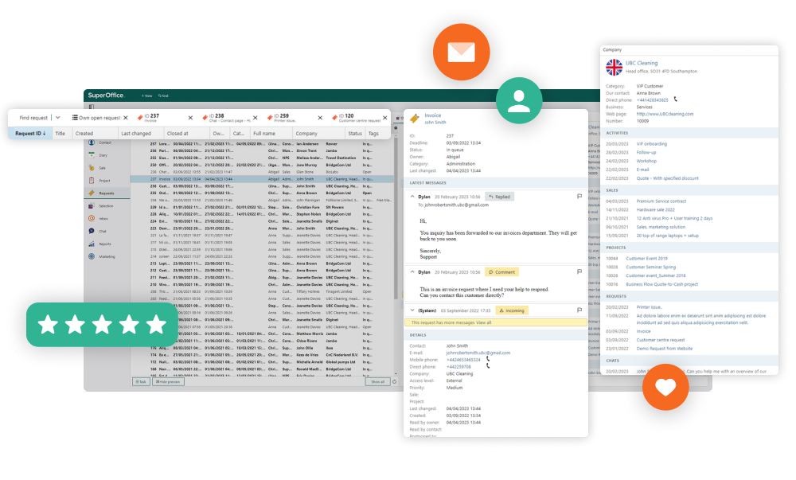
Task: Switch to the ID 238 tab
Action: (x=218, y=117)
